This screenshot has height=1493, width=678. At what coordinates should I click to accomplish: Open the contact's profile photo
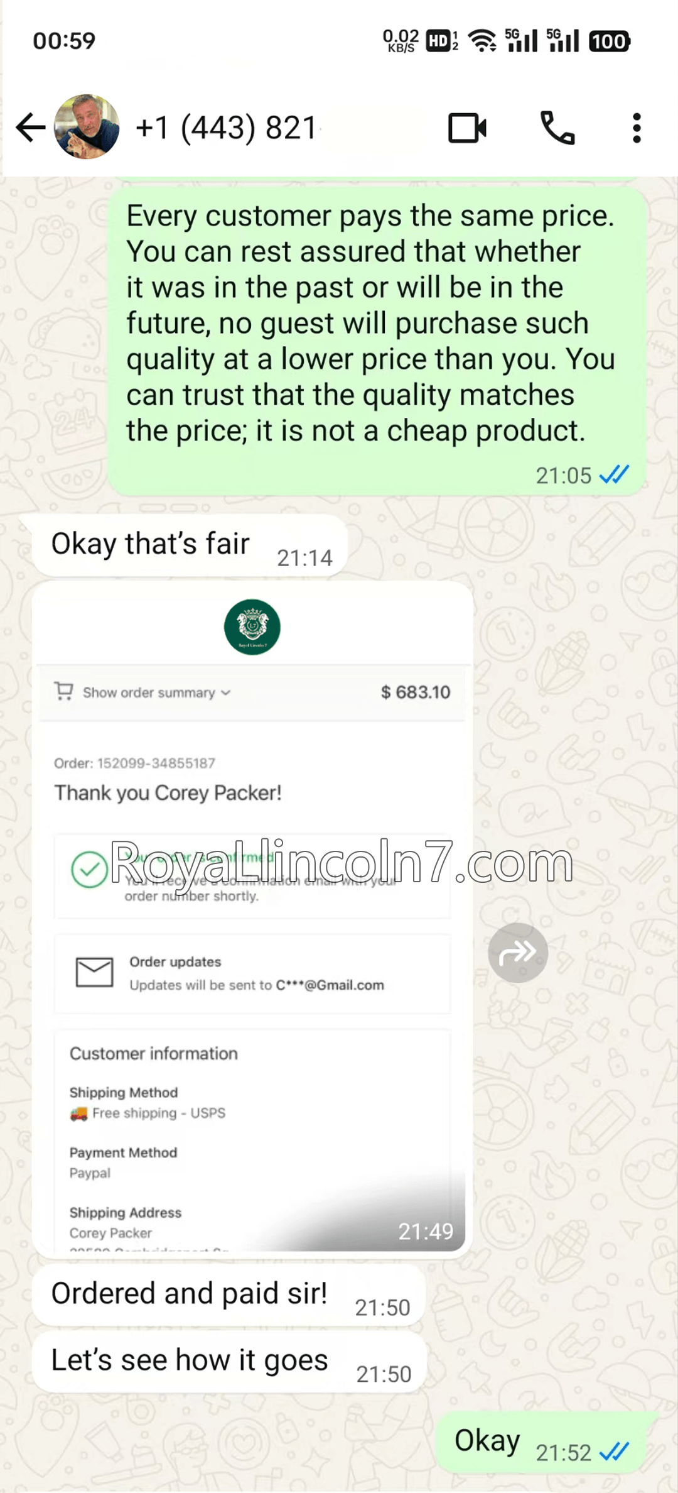(87, 127)
